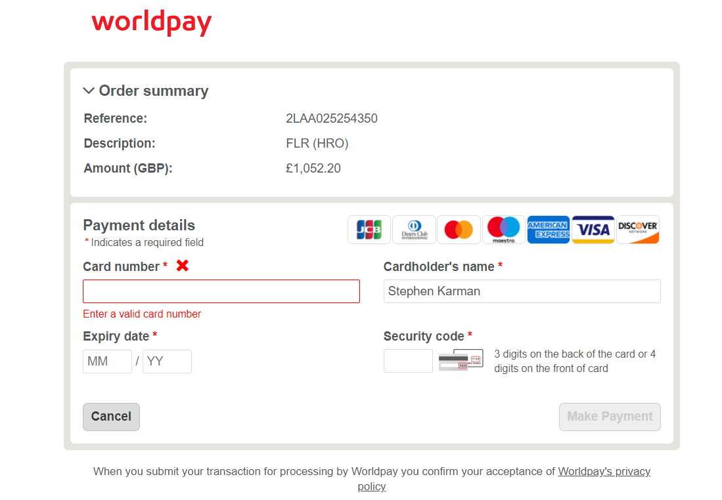Click the Discover Network logo

pyautogui.click(x=638, y=230)
